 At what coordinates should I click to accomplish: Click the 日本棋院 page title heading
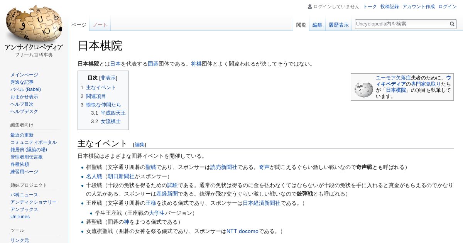[100, 46]
